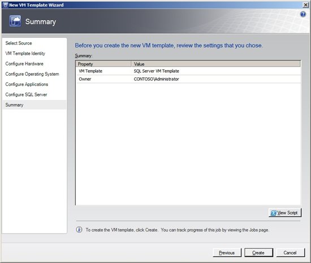The height and width of the screenshot is (263, 311).
Task: Click the blue review settings heading
Action: coord(169,46)
